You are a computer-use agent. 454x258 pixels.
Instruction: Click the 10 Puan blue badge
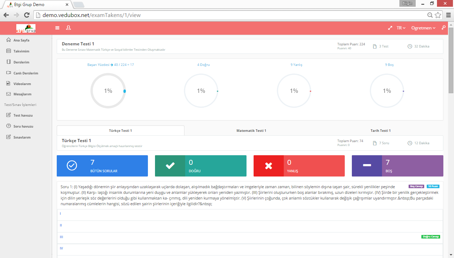coord(433,186)
